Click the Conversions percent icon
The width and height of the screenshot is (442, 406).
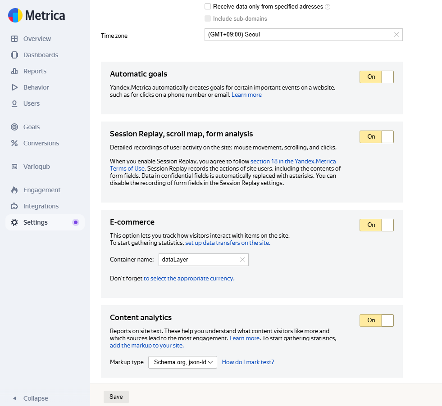point(14,143)
